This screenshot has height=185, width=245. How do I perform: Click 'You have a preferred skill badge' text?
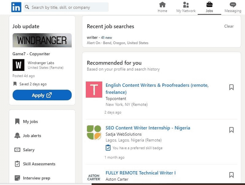point(138,148)
